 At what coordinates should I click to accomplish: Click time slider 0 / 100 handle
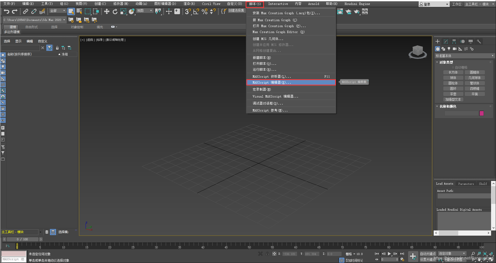coord(22,239)
